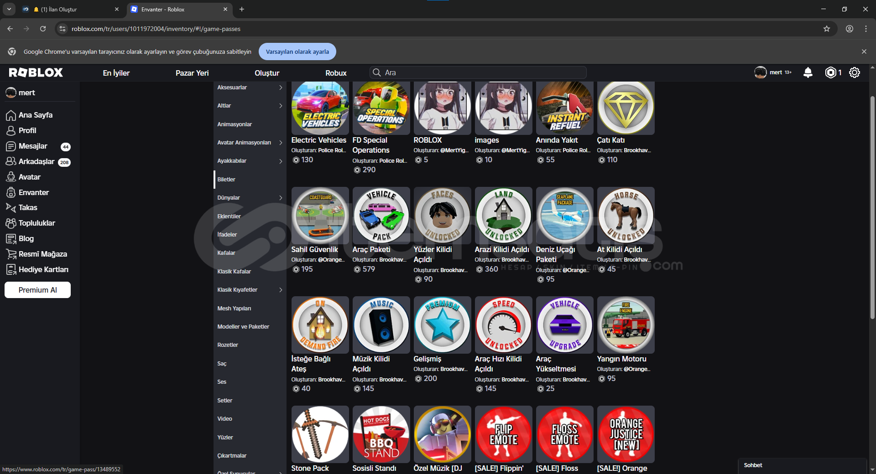
Task: Open Sahil Güvenlik coastguard thumbnail
Action: [x=320, y=216]
